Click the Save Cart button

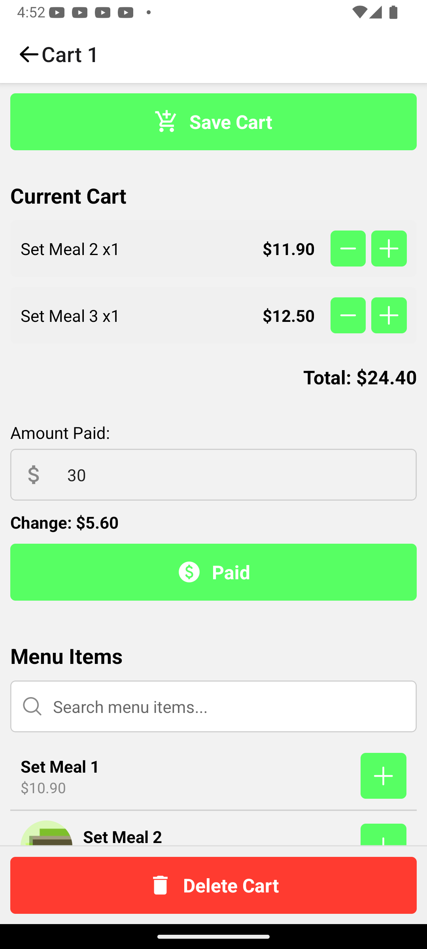pos(213,122)
